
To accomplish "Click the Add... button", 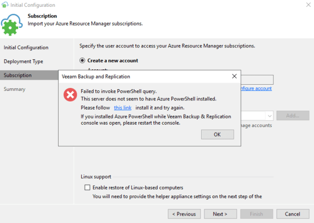I will [x=293, y=116].
